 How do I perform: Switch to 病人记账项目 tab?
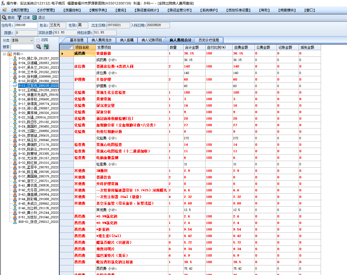tap(152, 40)
